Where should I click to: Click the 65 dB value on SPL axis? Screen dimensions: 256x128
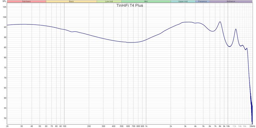pyautogui.click(x=5, y=88)
